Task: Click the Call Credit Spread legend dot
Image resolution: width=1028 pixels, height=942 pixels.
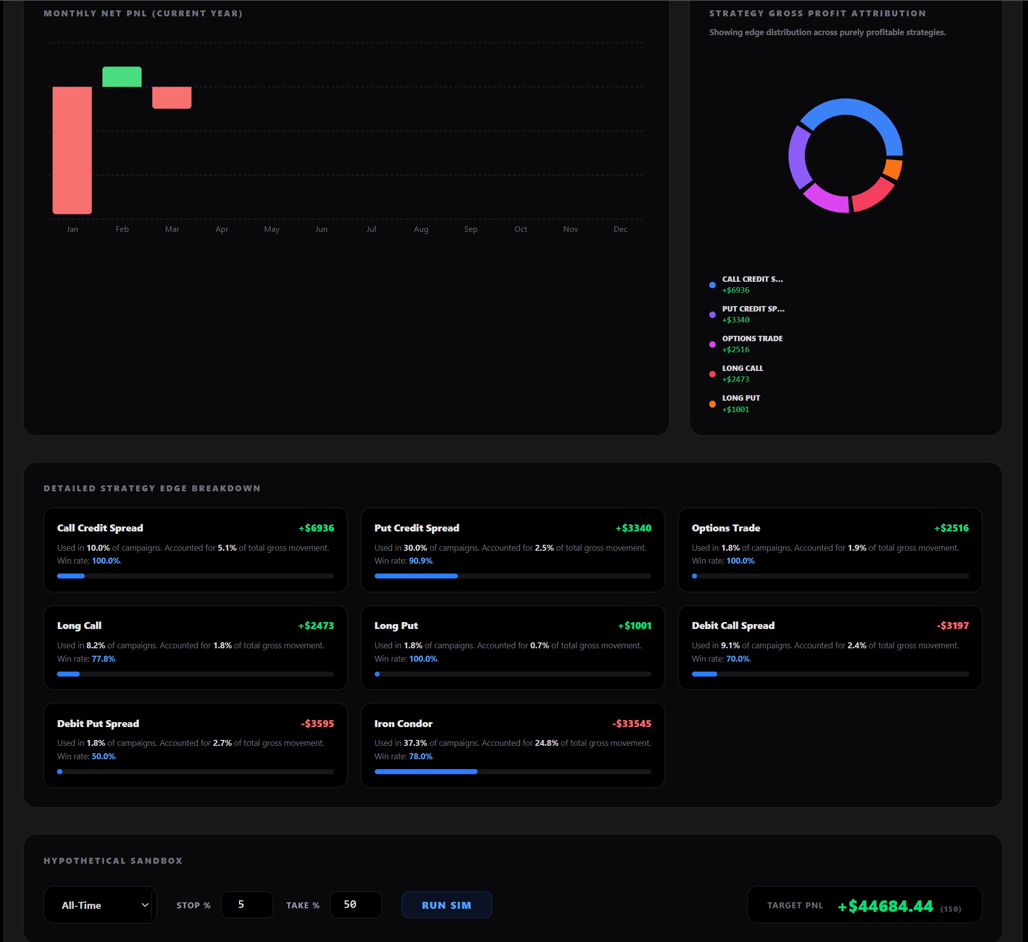Action: click(x=712, y=284)
